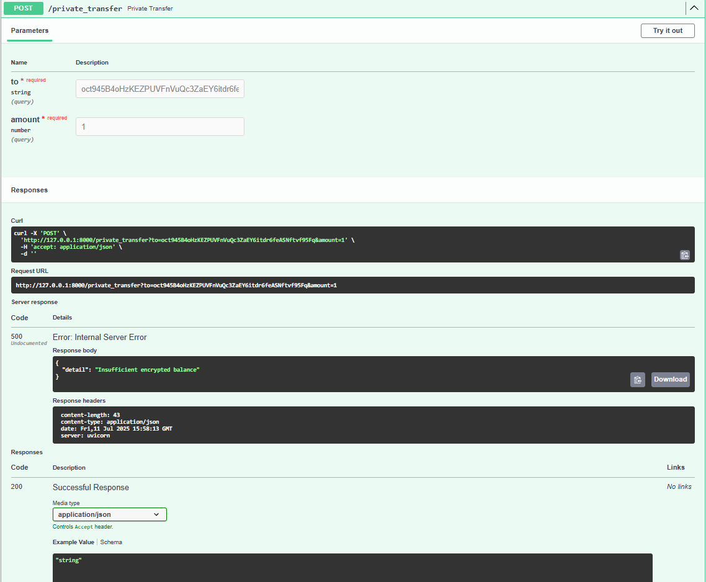The image size is (706, 582).
Task: Click the 'server: uvicorn' header line
Action: [85, 436]
